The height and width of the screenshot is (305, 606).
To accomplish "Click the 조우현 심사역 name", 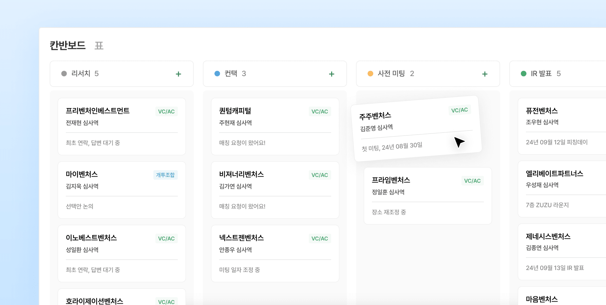I will pyautogui.click(x=542, y=122).
